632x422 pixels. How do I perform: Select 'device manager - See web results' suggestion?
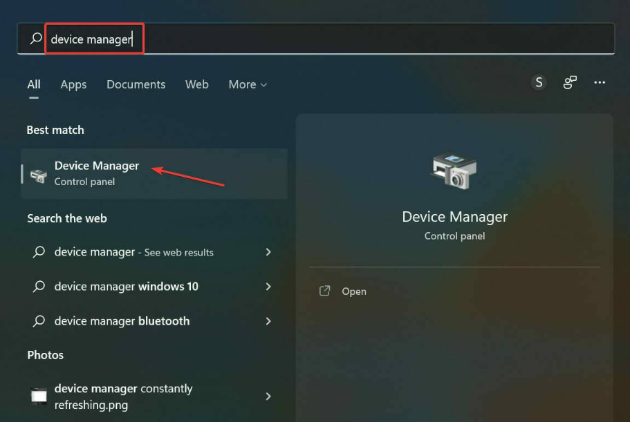[154, 252]
